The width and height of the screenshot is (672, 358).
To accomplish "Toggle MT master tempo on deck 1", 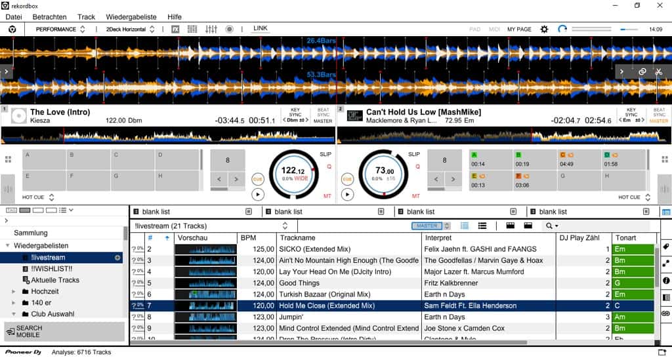I will [327, 196].
